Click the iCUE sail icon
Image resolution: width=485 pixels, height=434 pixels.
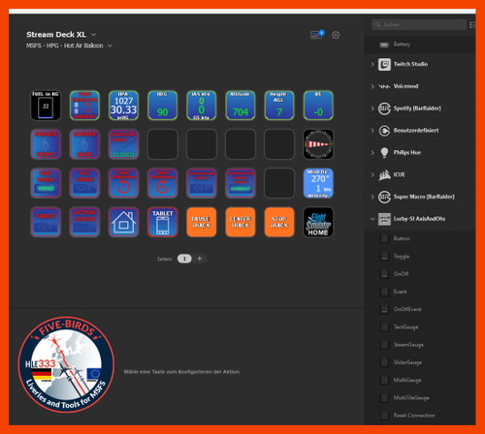[x=384, y=174]
